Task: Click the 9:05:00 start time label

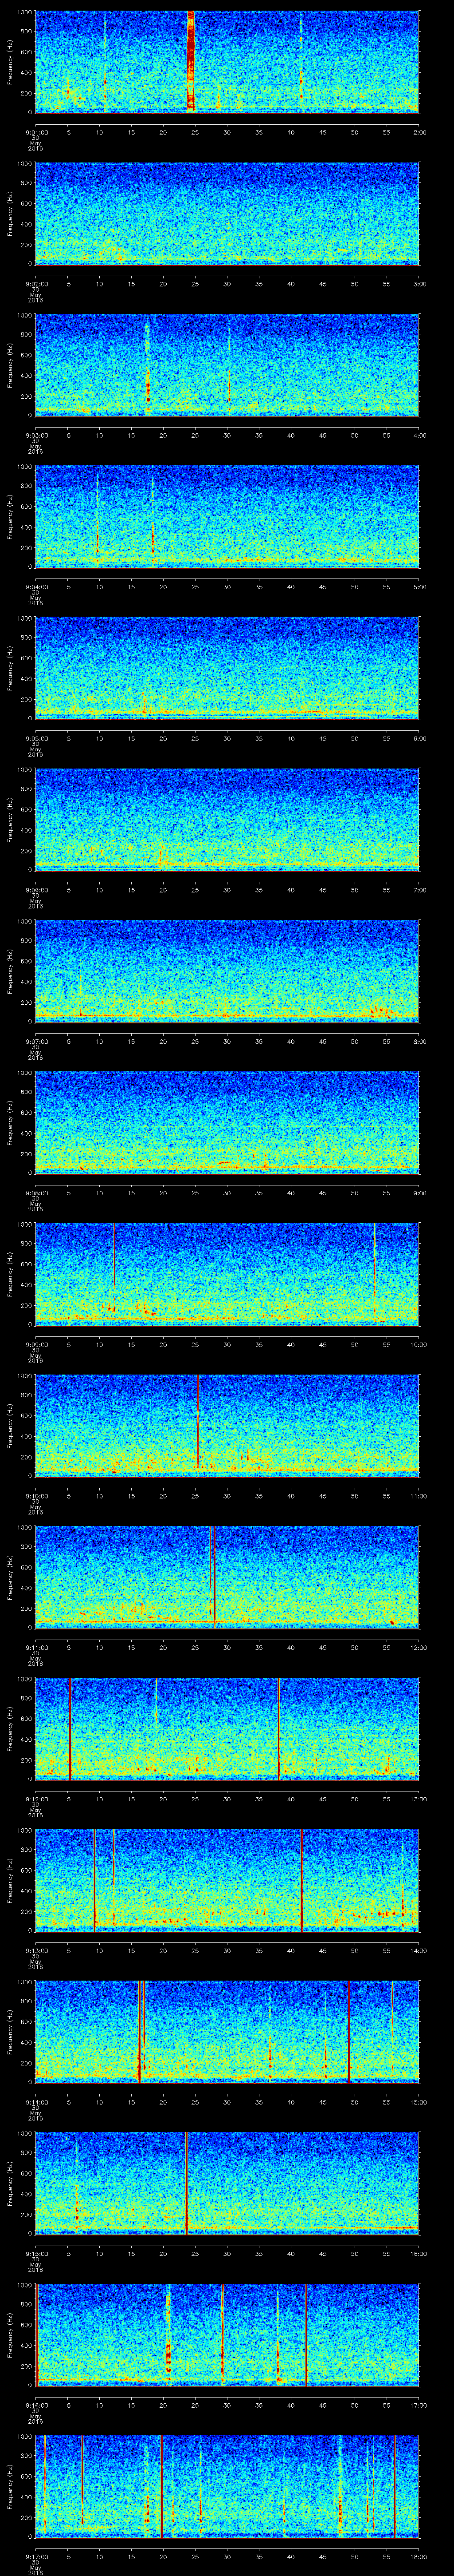Action: 36,738
